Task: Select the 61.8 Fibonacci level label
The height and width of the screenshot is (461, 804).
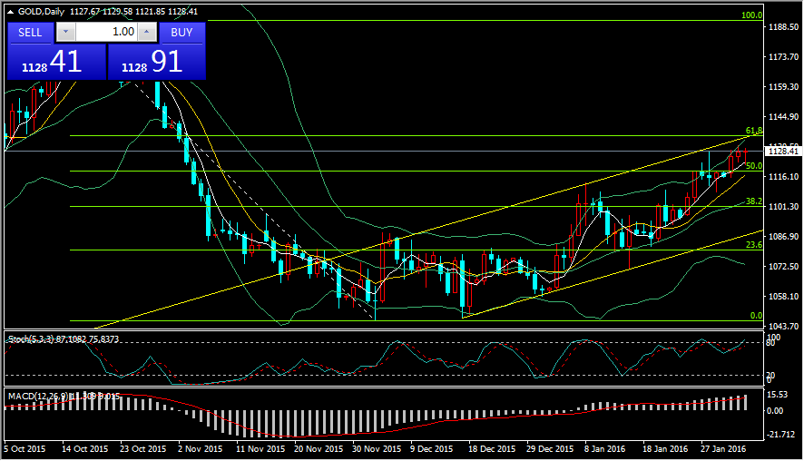Action: point(752,131)
